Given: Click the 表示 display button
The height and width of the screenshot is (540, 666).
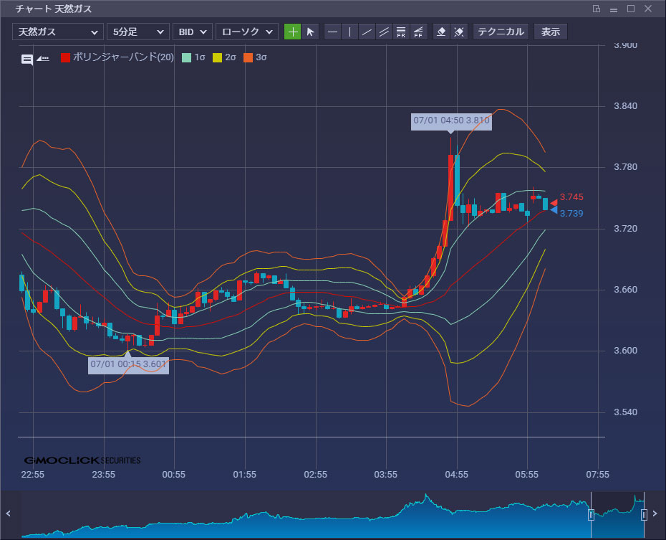Looking at the screenshot, I should 551,32.
